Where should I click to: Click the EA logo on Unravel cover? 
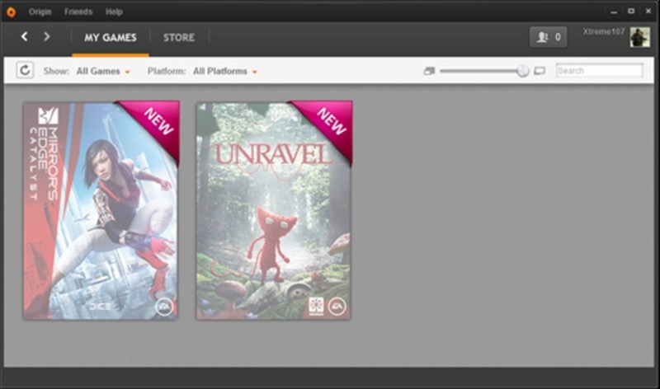(337, 306)
